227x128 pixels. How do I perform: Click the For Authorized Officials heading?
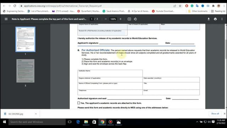96,50
